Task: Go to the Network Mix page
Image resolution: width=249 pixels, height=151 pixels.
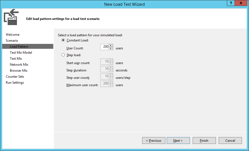Action: pyautogui.click(x=19, y=65)
